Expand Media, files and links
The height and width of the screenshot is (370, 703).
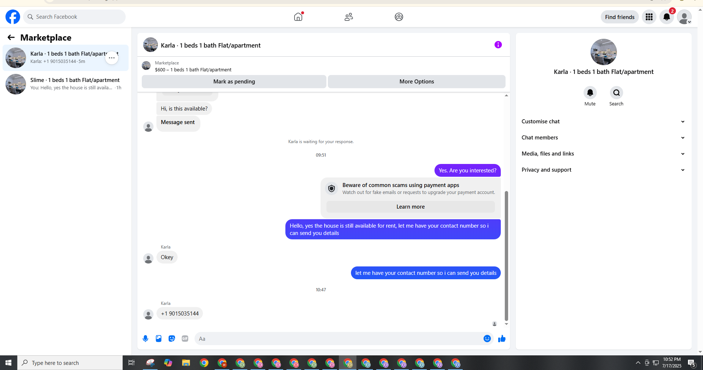(x=603, y=154)
